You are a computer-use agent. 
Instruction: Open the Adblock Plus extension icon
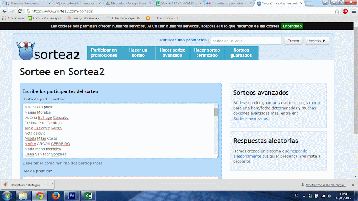(345, 11)
